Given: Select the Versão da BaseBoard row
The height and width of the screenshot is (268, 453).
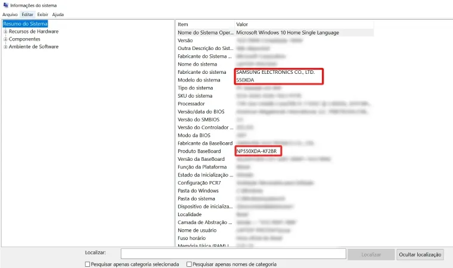Looking at the screenshot, I should click(275, 159).
